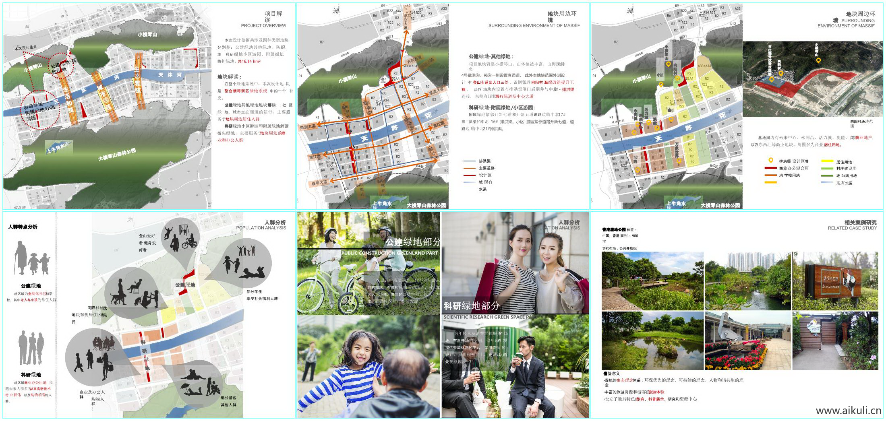Click the orange 学校用地 legend swatch
Viewport: 886px width, 421px height.
(771, 175)
